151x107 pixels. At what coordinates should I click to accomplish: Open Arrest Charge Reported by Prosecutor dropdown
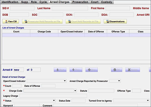point(115,81)
